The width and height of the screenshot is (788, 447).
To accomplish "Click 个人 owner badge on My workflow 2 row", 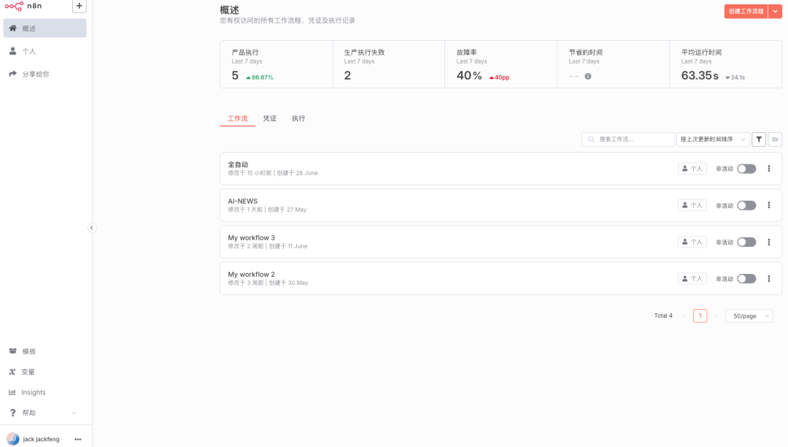I will [x=692, y=278].
